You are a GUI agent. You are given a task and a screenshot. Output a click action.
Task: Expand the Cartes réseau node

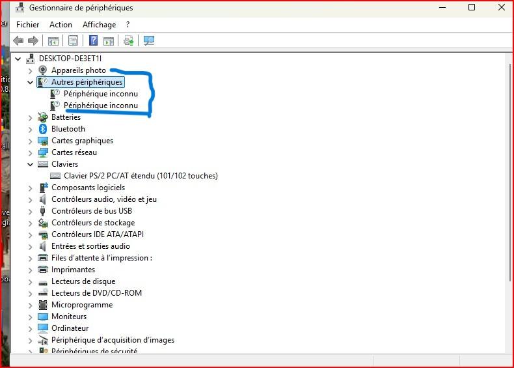coord(30,153)
